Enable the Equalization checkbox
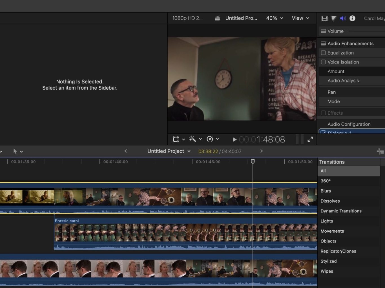This screenshot has height=288, width=385. point(323,53)
